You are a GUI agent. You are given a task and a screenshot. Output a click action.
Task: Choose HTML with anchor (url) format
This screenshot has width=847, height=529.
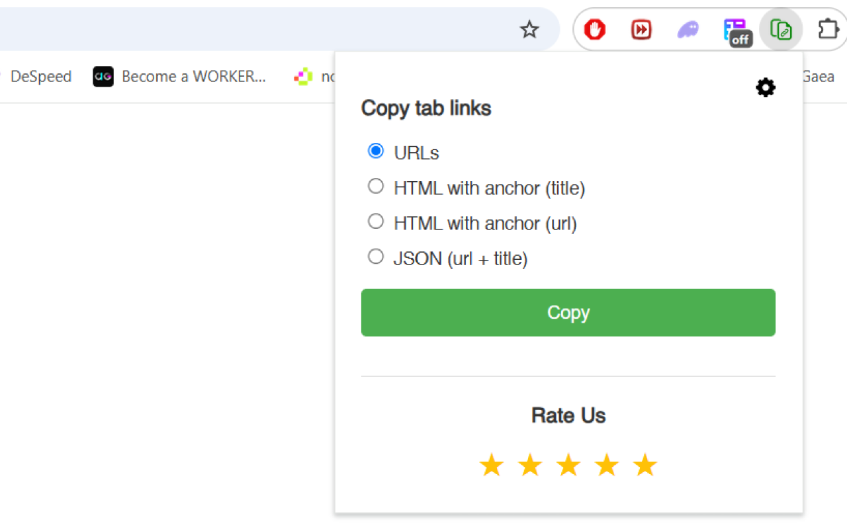(376, 222)
